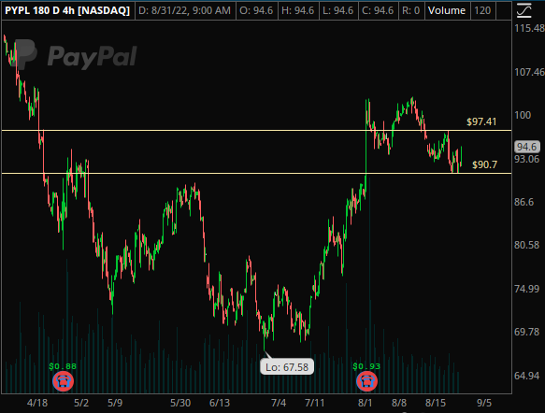Click the 6/13 date on time axis

[220, 403]
